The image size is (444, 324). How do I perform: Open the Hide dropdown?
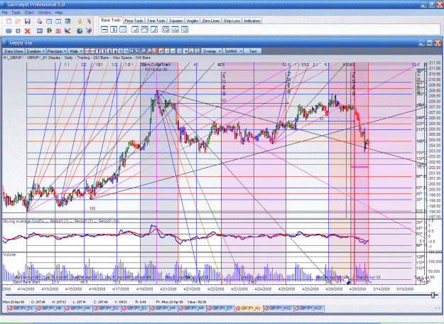point(75,51)
